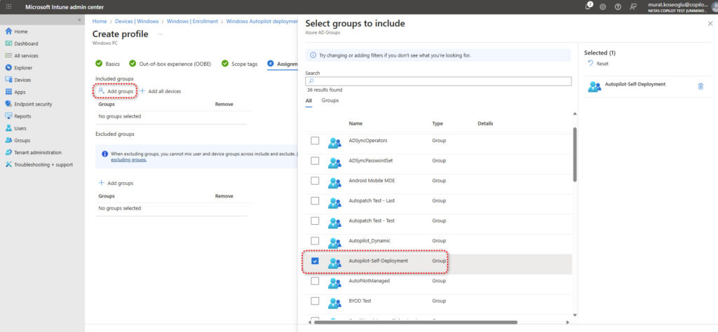Open the notifications bell icon
Viewport: 718px width, 332px height.
[x=588, y=6]
